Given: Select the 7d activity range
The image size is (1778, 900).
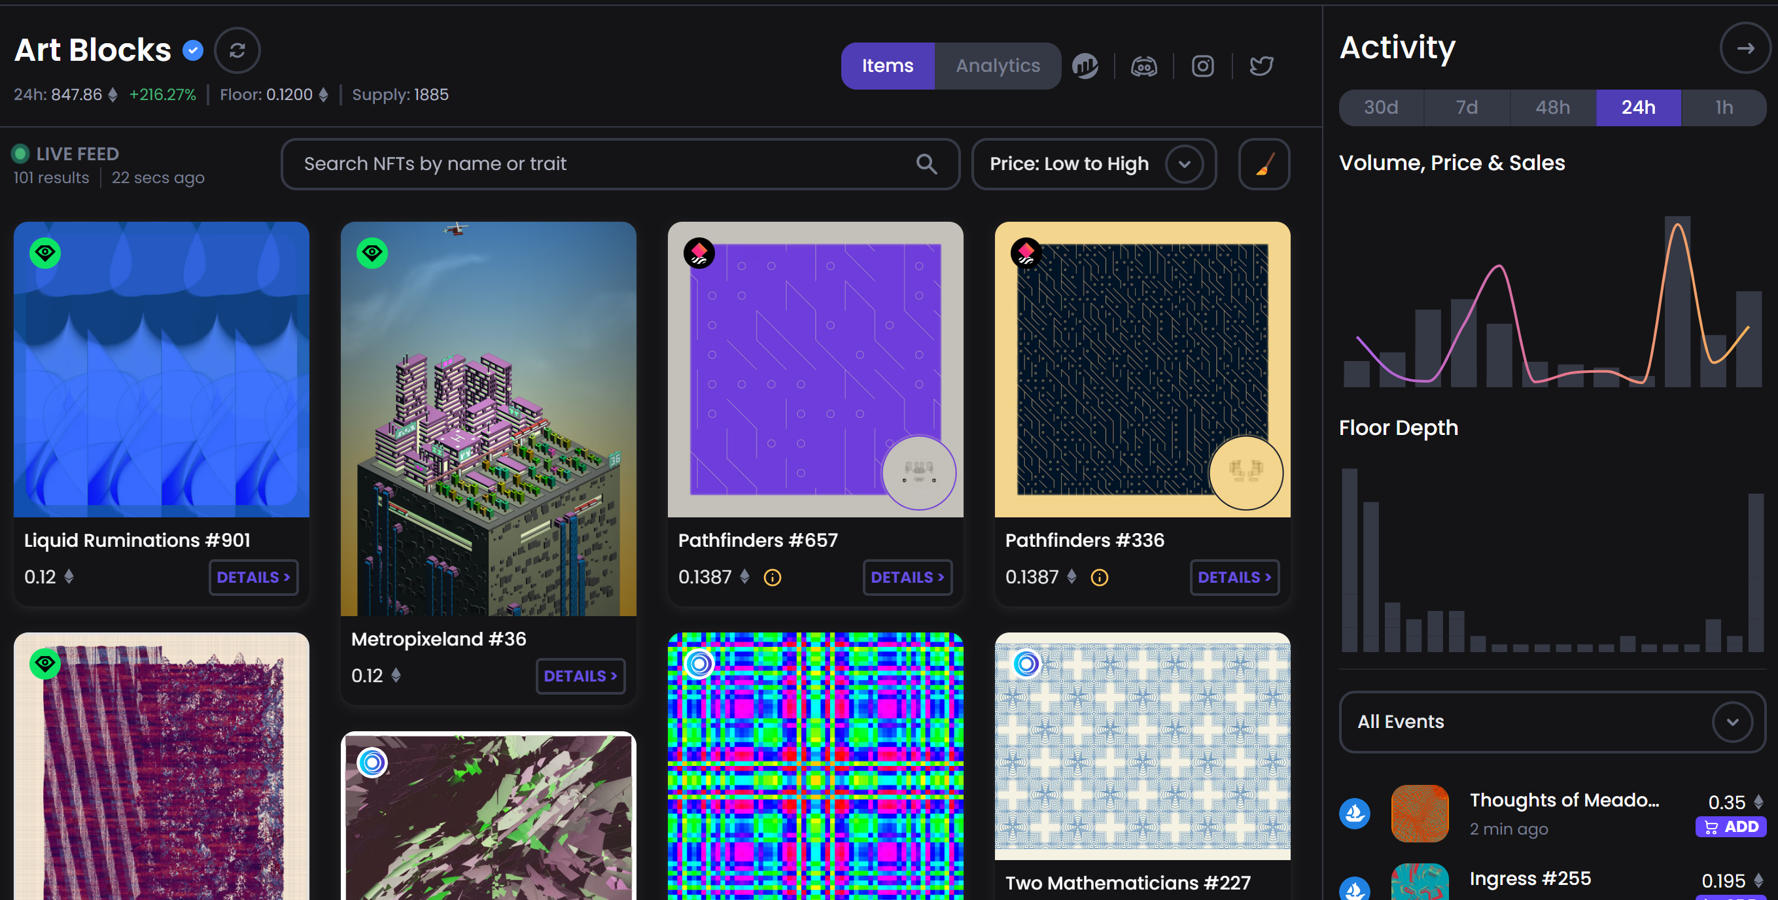Looking at the screenshot, I should [x=1466, y=108].
